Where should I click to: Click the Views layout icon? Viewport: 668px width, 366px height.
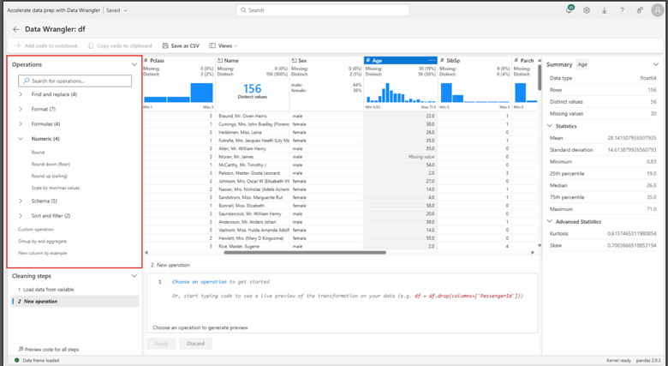click(212, 45)
